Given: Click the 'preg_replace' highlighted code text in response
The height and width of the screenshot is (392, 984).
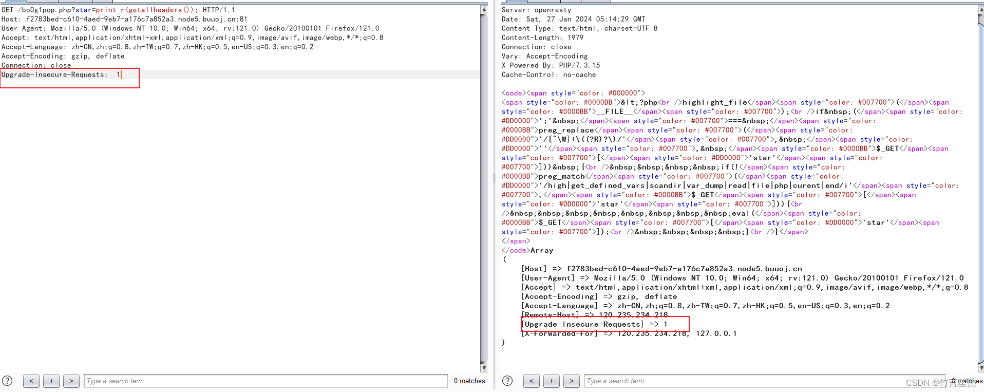Looking at the screenshot, I should coord(566,130).
